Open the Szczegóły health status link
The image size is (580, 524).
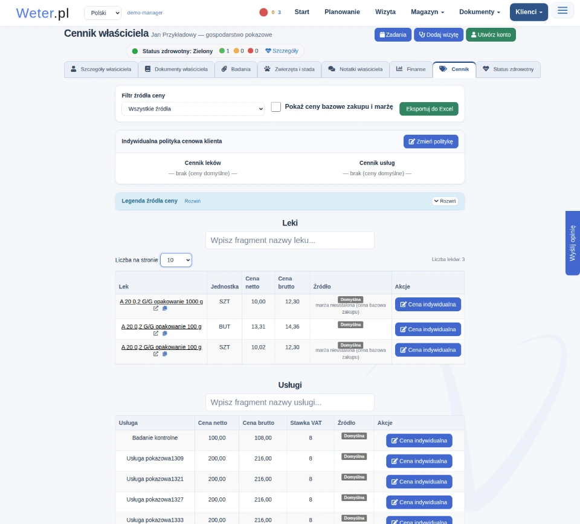click(282, 51)
